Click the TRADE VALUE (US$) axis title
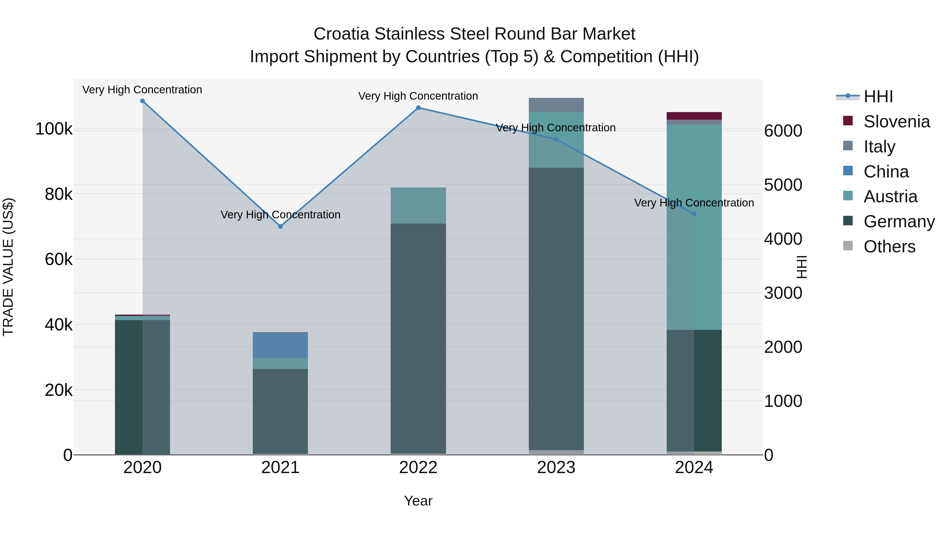 (8, 267)
